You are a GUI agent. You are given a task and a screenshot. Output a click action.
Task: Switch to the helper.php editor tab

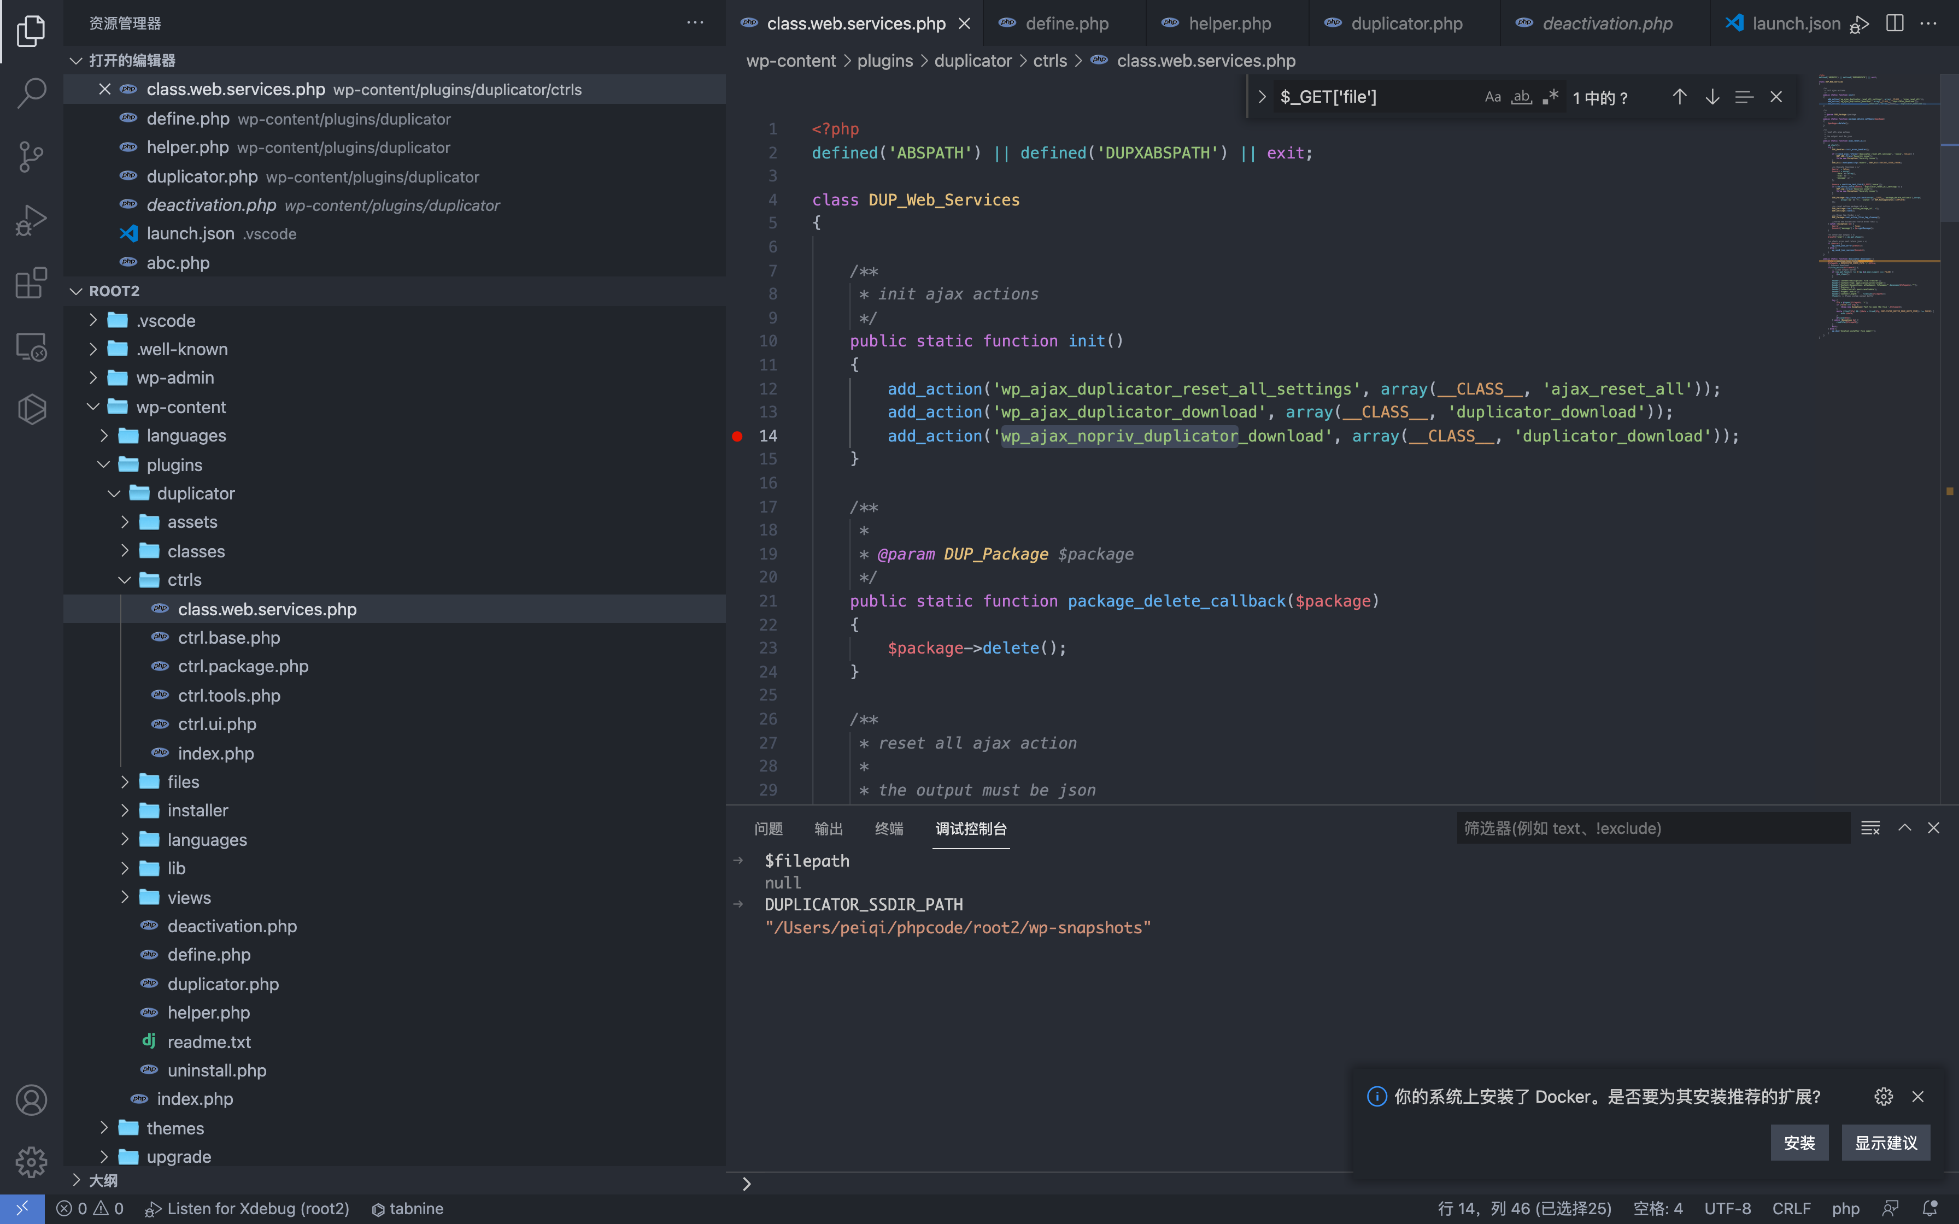tap(1229, 23)
